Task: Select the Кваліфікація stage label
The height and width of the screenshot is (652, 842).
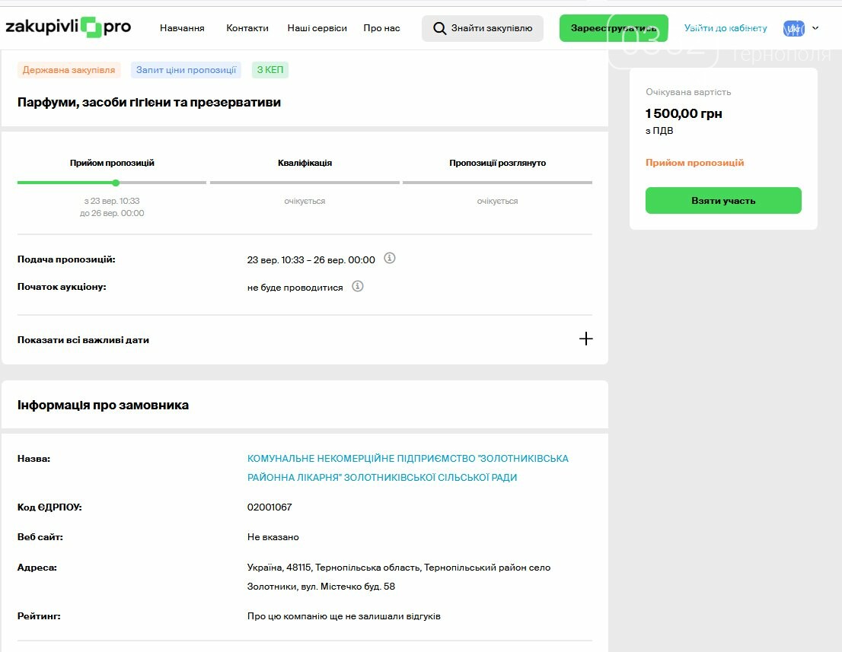Action: pos(305,163)
